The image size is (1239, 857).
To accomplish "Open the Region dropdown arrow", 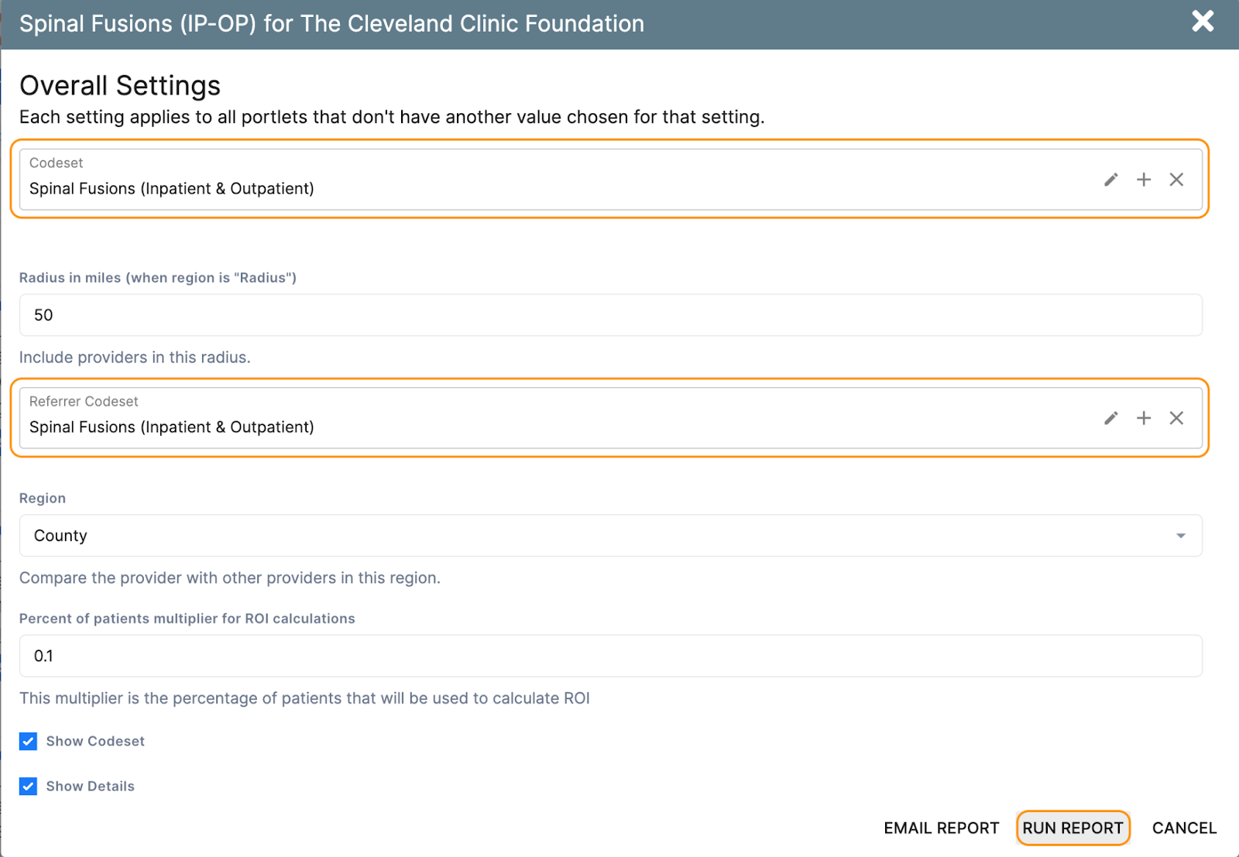I will 1180,536.
